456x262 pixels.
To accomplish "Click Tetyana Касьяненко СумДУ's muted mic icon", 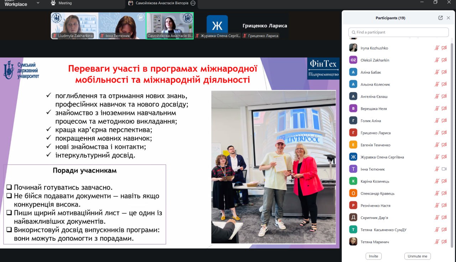I will click(437, 230).
